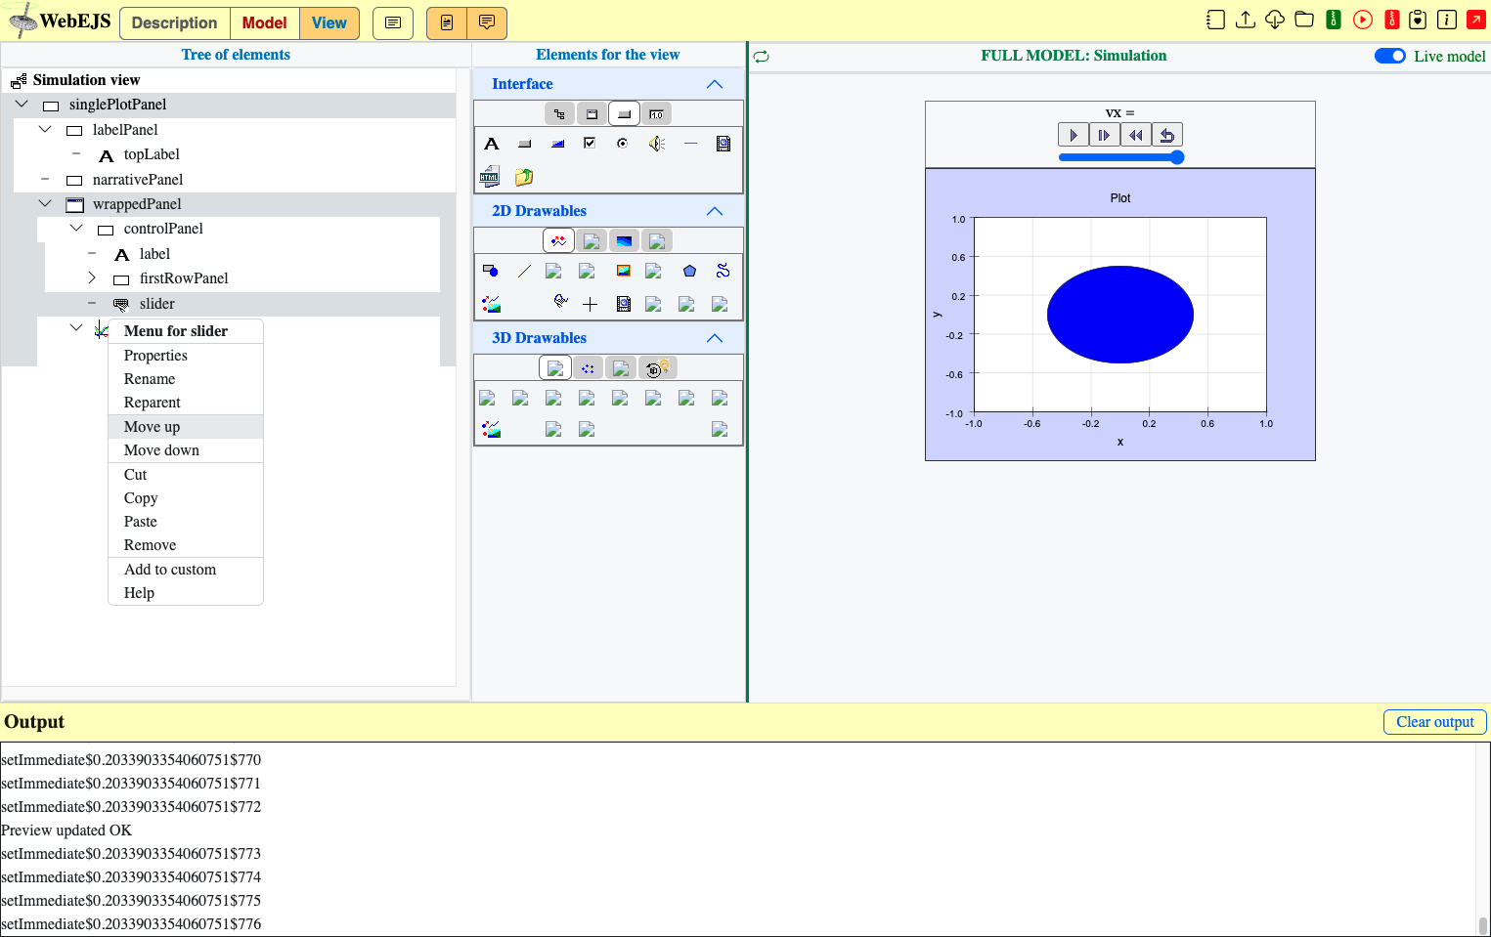This screenshot has height=937, width=1491.
Task: Switch to the Model tab
Action: click(x=264, y=22)
